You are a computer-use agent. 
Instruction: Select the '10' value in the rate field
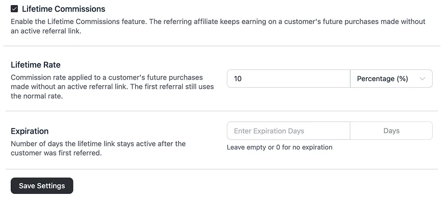[237, 79]
